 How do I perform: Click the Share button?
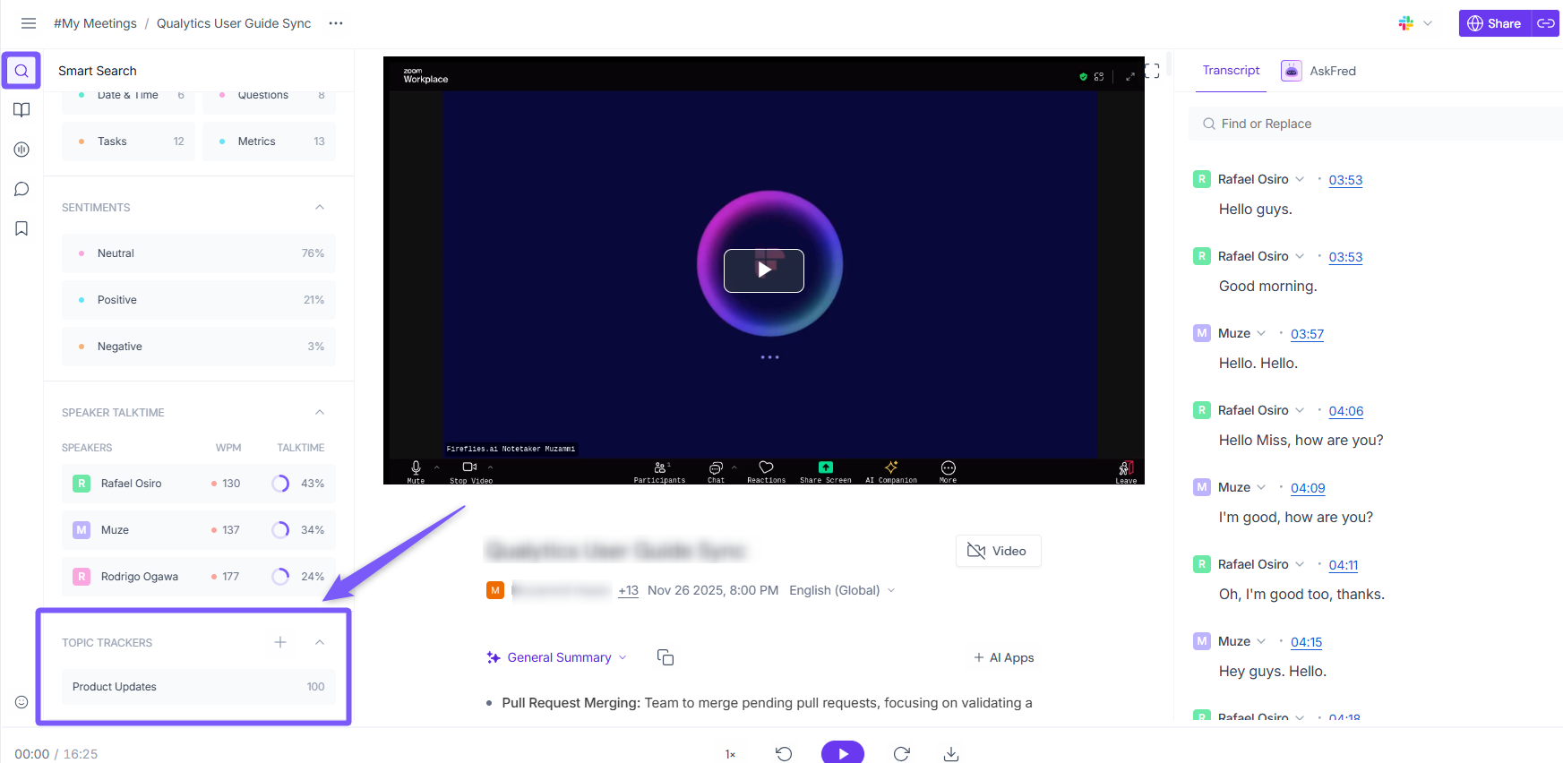coord(1494,23)
